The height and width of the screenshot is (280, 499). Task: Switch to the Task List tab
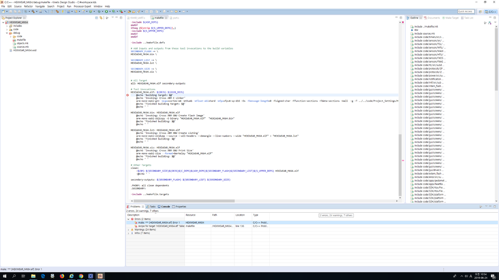pos(467,18)
